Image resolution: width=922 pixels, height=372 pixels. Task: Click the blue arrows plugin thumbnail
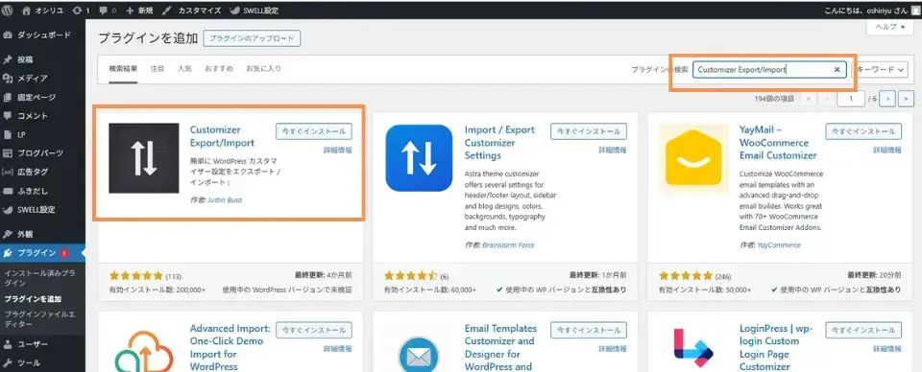tap(419, 158)
